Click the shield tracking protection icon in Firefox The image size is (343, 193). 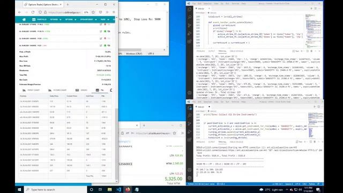40,12
